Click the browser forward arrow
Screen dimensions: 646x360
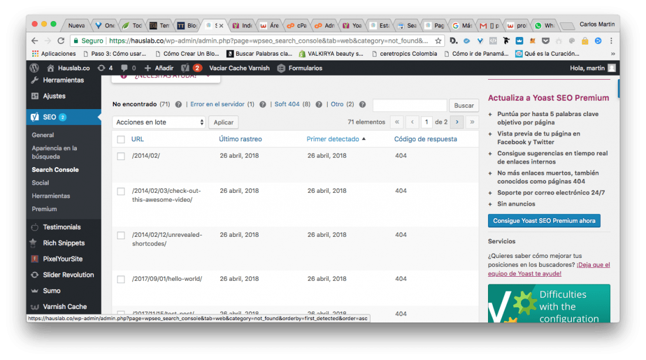(x=48, y=40)
